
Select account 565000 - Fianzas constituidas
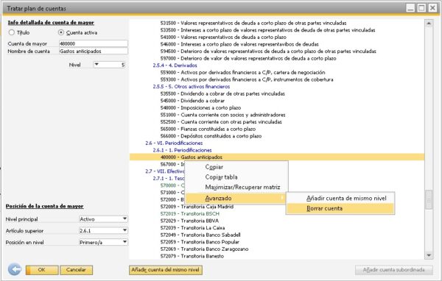(x=208, y=129)
